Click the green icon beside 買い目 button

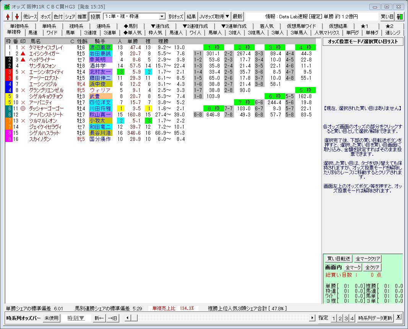[400, 16]
